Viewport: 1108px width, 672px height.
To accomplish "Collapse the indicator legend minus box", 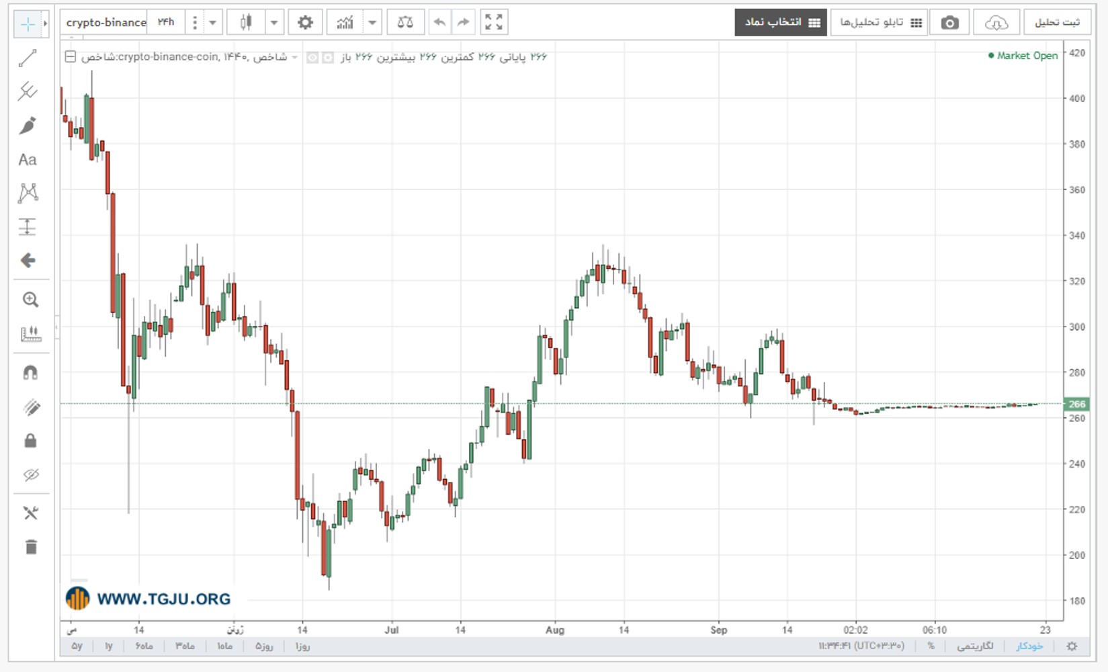I will (x=71, y=57).
